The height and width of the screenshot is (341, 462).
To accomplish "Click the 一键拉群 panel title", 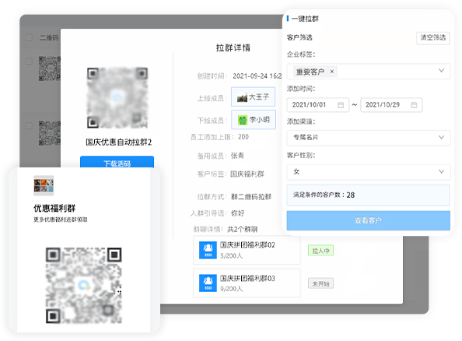I will pos(305,19).
